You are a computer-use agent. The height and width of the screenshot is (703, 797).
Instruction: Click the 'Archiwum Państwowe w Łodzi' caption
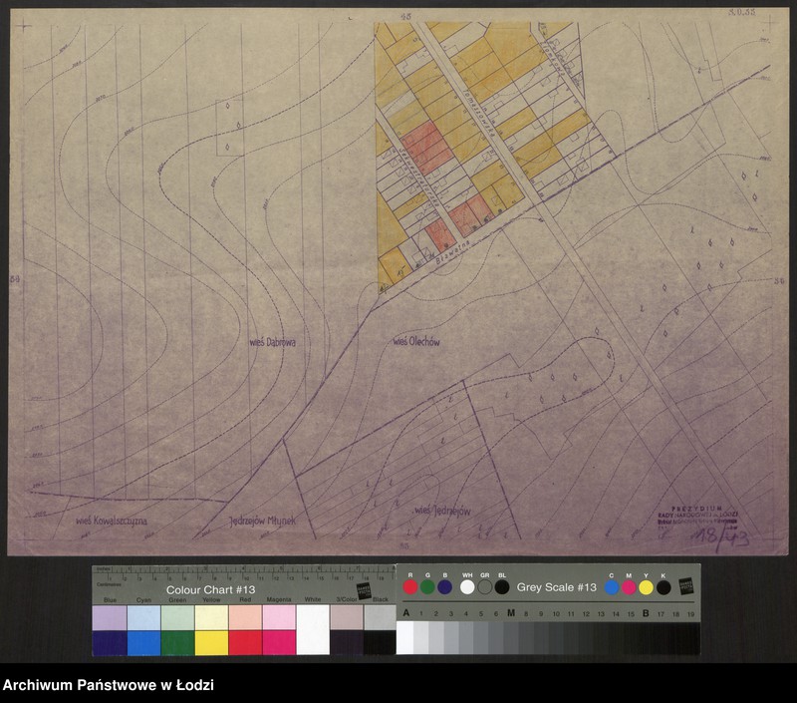pyautogui.click(x=109, y=685)
